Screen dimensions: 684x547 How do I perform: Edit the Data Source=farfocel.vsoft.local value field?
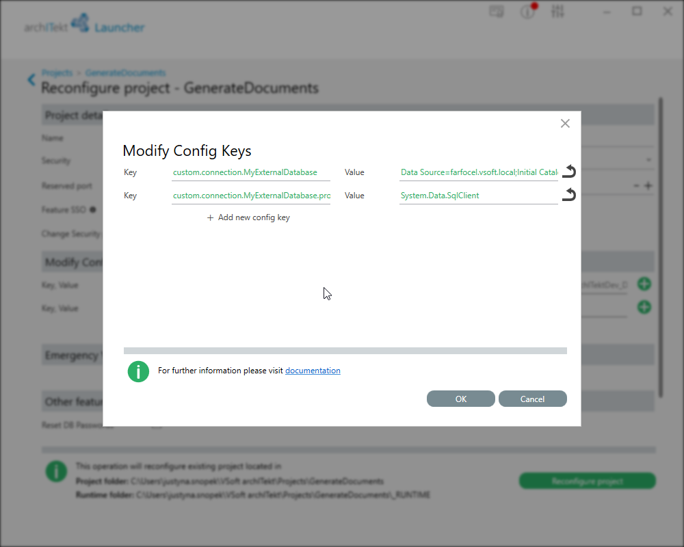(x=479, y=172)
